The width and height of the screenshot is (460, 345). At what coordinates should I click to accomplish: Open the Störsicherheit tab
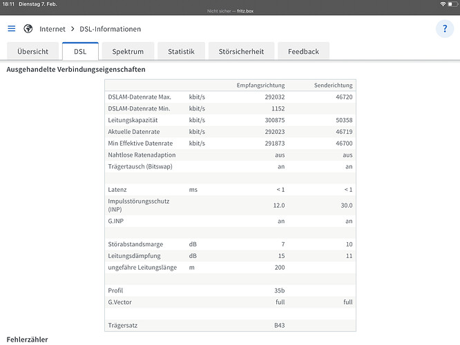click(241, 51)
